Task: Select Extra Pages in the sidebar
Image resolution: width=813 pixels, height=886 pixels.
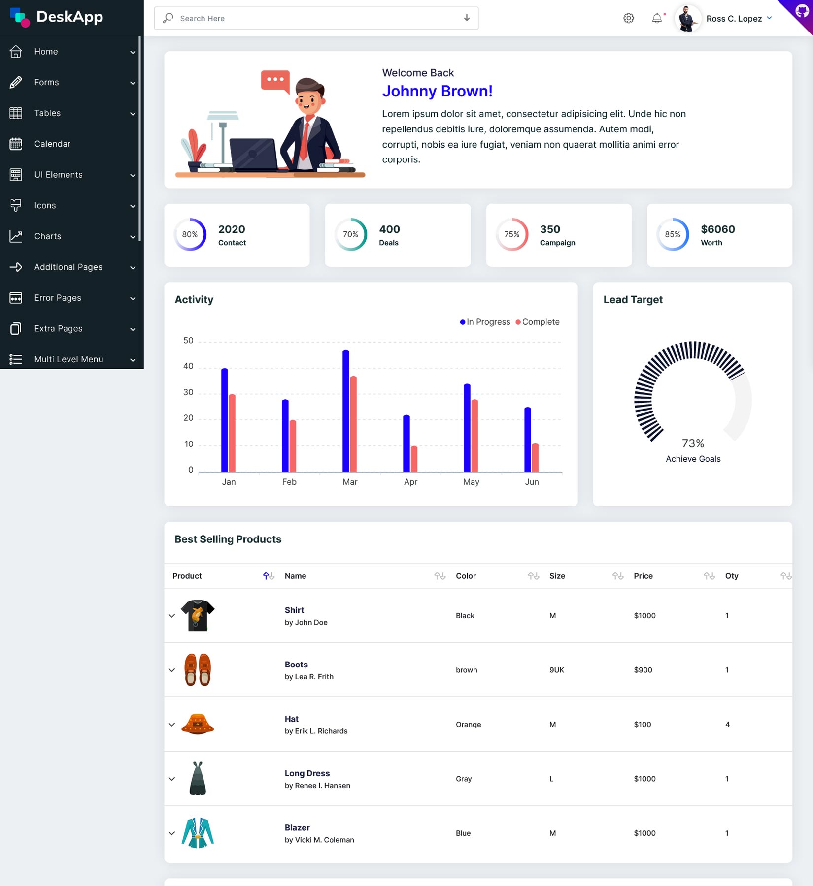Action: (58, 328)
